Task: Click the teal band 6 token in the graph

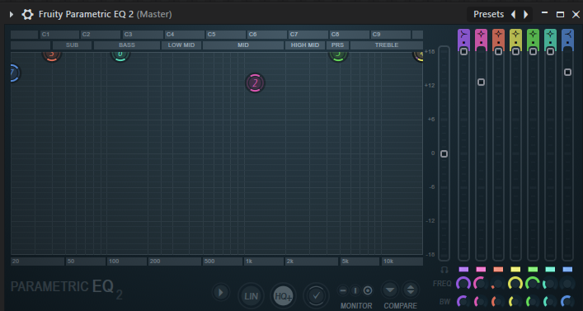Action: (x=120, y=56)
